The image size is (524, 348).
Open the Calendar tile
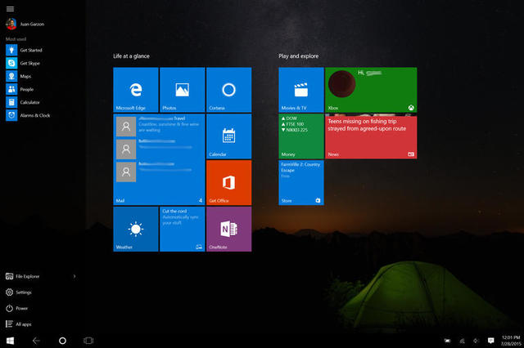pos(229,136)
